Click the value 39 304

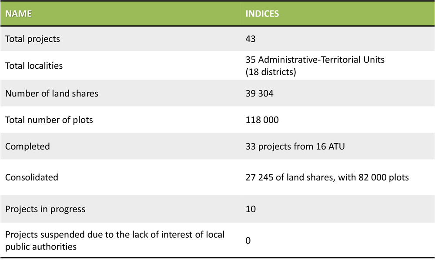[x=260, y=93]
